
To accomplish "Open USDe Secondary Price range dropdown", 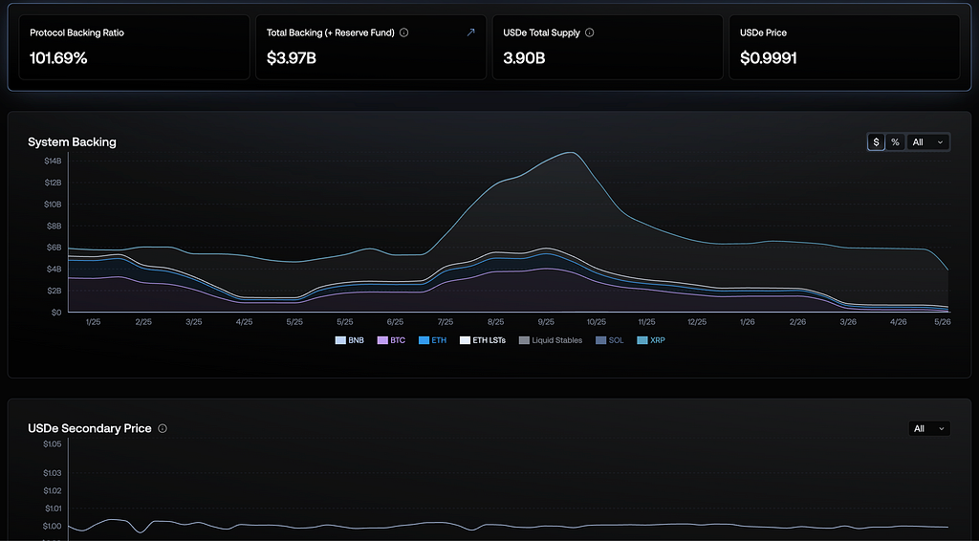I will coord(929,428).
